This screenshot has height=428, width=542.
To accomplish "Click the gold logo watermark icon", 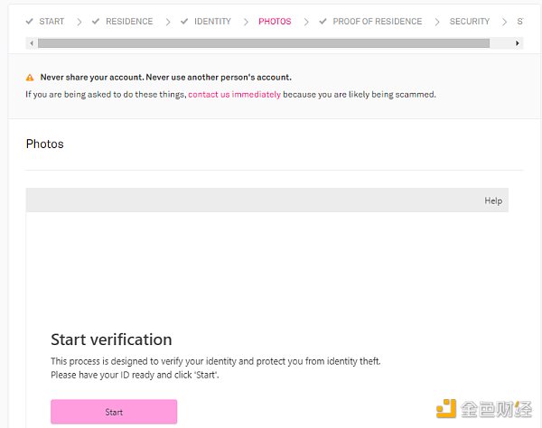I will (x=447, y=409).
